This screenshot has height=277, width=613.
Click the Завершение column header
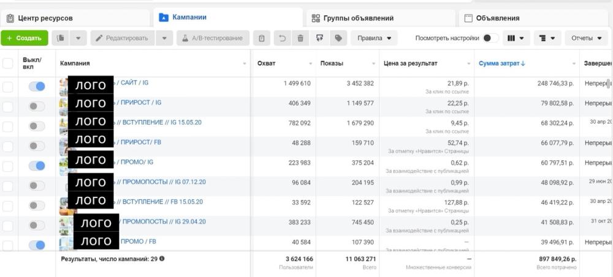(598, 64)
